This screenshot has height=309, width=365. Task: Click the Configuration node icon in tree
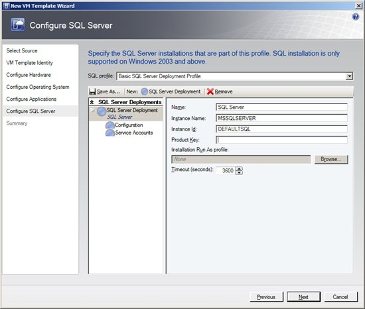[110, 125]
